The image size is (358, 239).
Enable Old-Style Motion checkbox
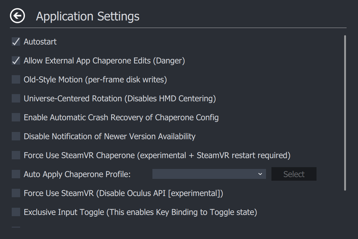click(16, 80)
